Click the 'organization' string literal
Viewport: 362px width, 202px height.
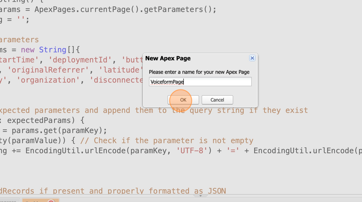tap(48, 80)
